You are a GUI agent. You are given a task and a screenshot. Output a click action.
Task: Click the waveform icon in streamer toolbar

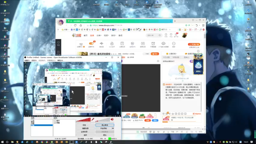[101, 44]
